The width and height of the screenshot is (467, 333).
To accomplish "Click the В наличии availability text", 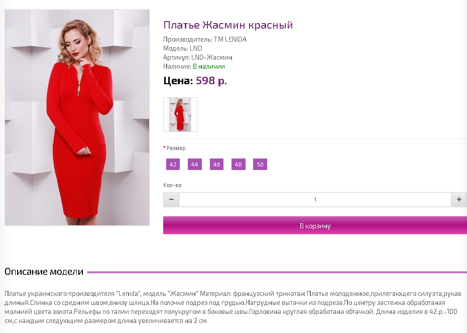I will [x=209, y=66].
